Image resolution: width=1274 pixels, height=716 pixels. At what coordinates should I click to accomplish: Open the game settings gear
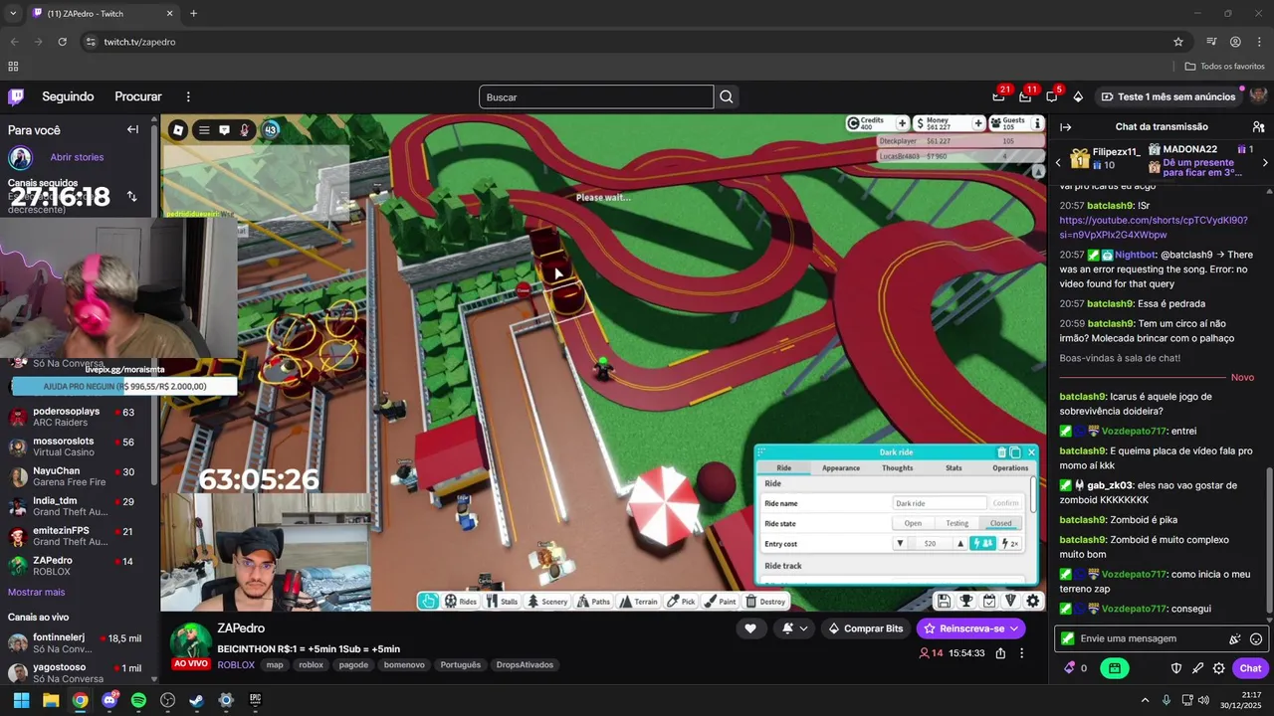point(1033,601)
